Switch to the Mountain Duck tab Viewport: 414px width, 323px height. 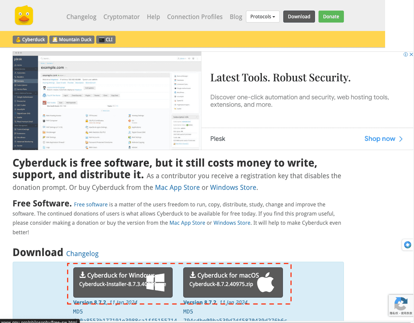click(x=72, y=39)
